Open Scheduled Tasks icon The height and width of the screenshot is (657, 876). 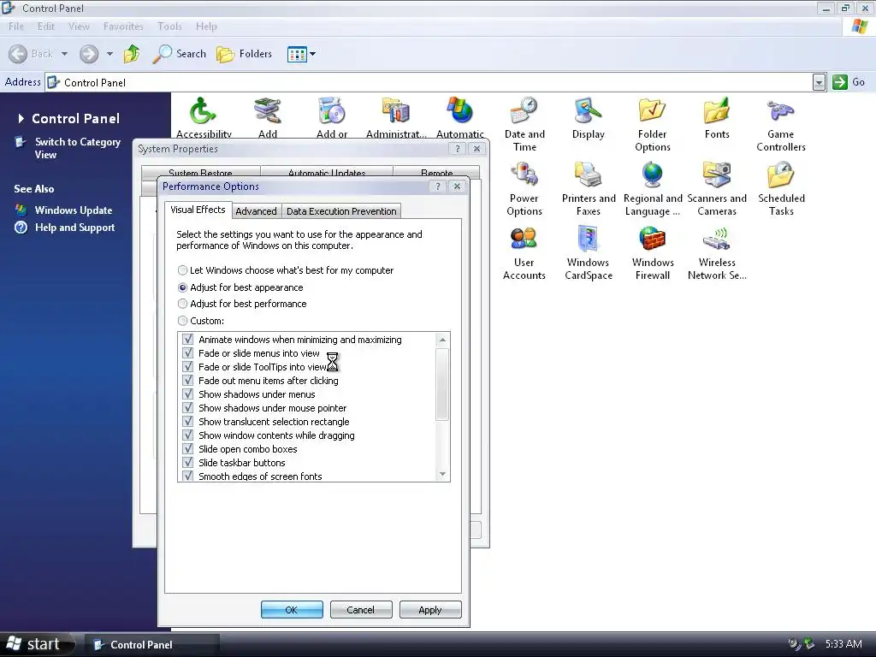(x=781, y=175)
